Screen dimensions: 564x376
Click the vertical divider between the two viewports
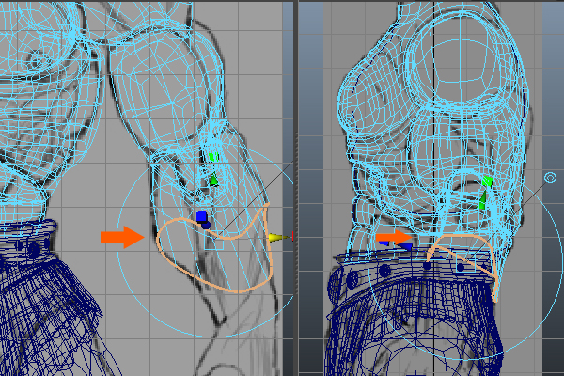(293, 188)
